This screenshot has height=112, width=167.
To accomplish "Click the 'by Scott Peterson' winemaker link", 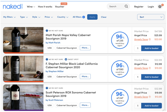I will (x=54, y=100).
